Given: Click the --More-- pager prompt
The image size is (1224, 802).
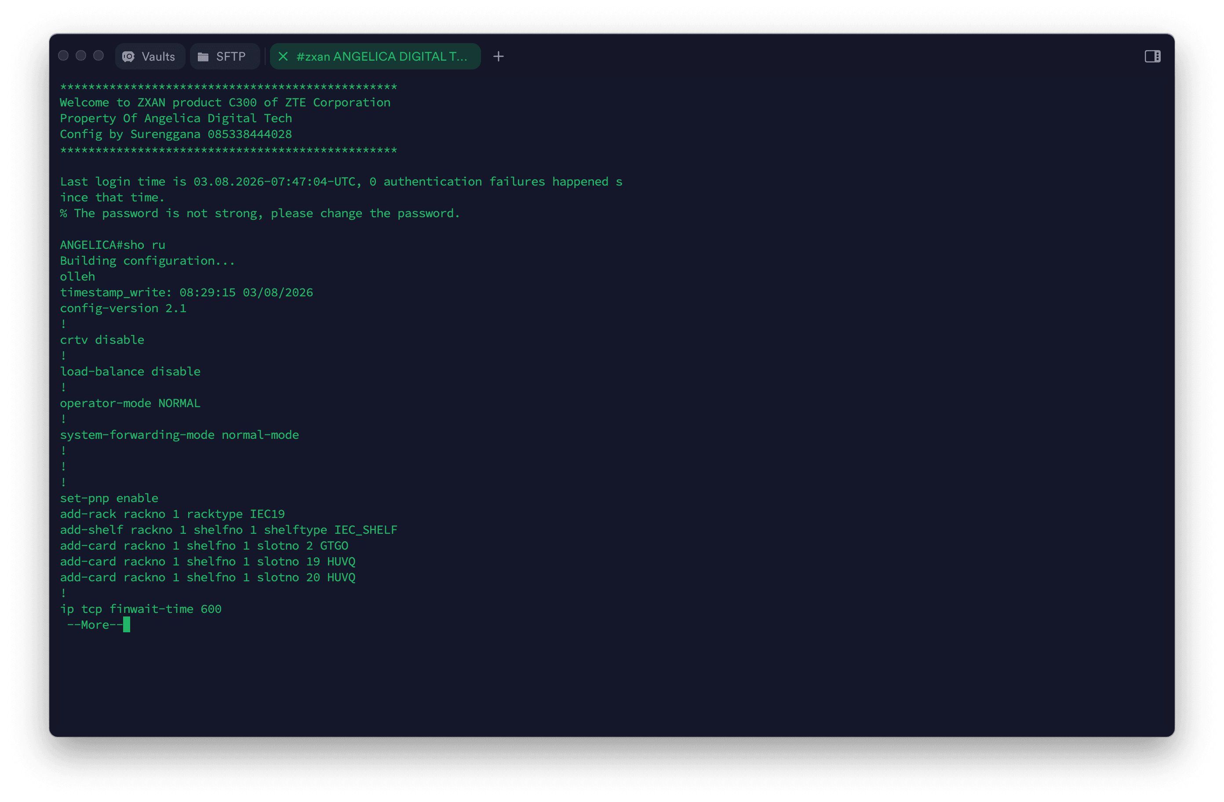Looking at the screenshot, I should tap(95, 624).
